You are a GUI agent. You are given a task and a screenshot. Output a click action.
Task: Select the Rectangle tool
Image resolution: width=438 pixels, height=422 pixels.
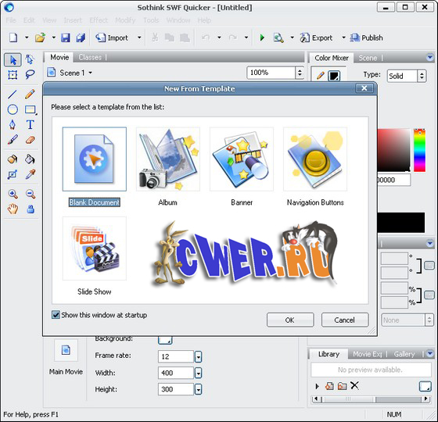coord(31,109)
